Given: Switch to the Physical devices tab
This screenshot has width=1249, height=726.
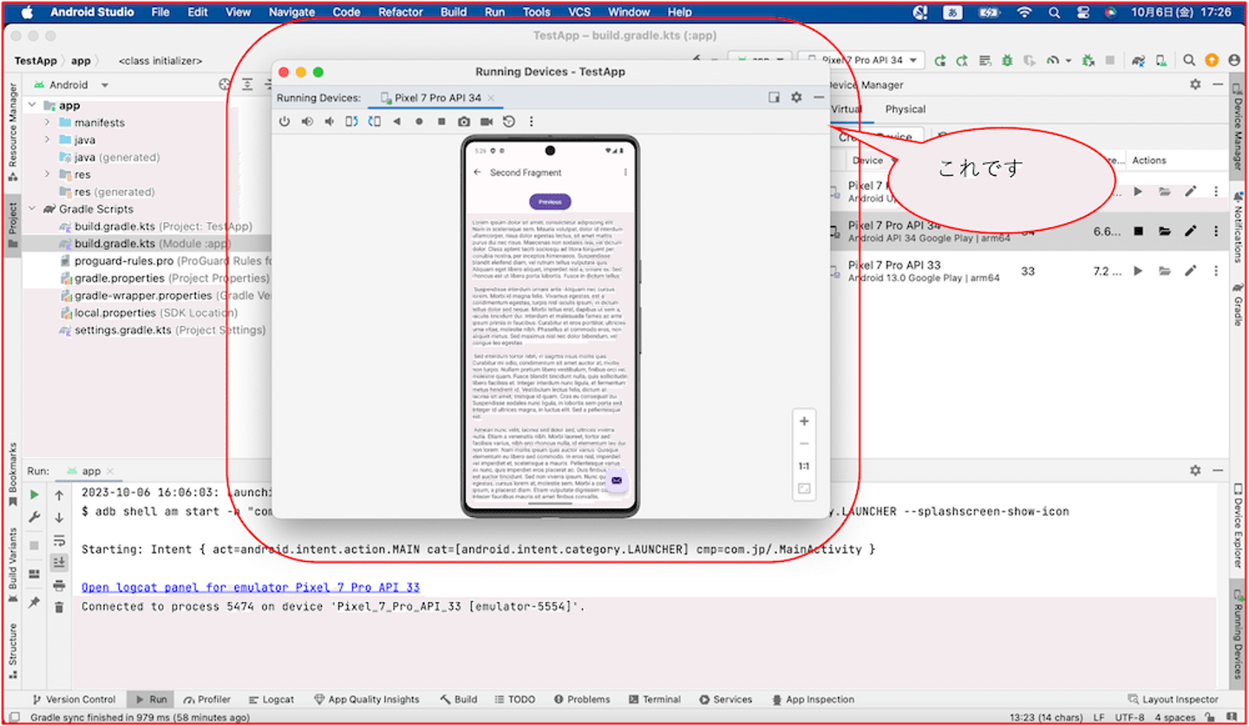Looking at the screenshot, I should [x=905, y=109].
